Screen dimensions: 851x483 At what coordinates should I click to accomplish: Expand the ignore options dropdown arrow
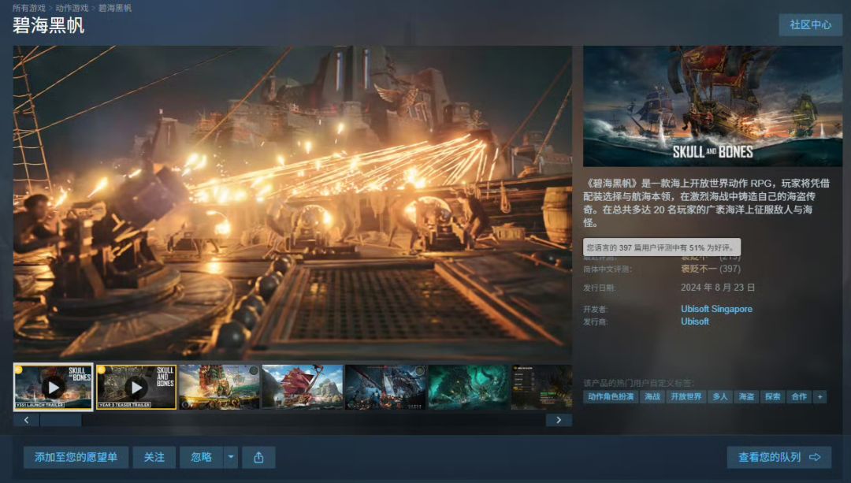pyautogui.click(x=231, y=458)
